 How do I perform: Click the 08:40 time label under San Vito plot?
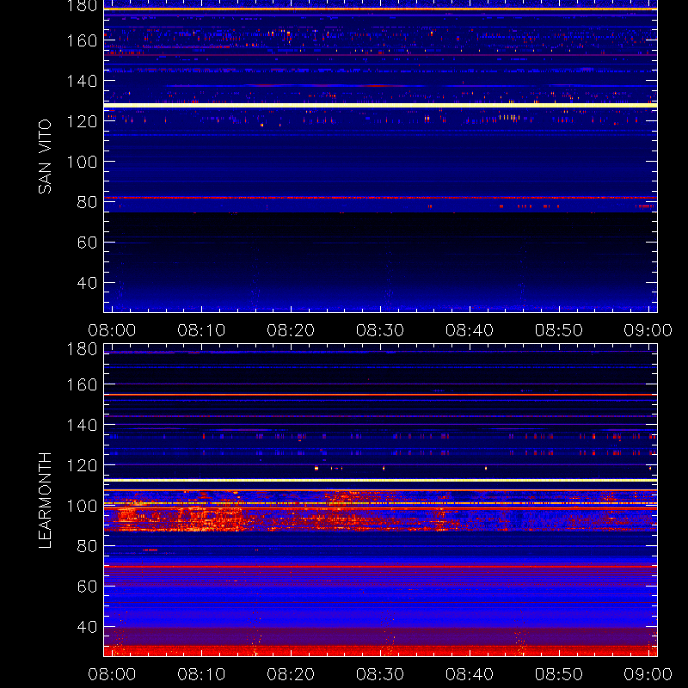(x=470, y=330)
